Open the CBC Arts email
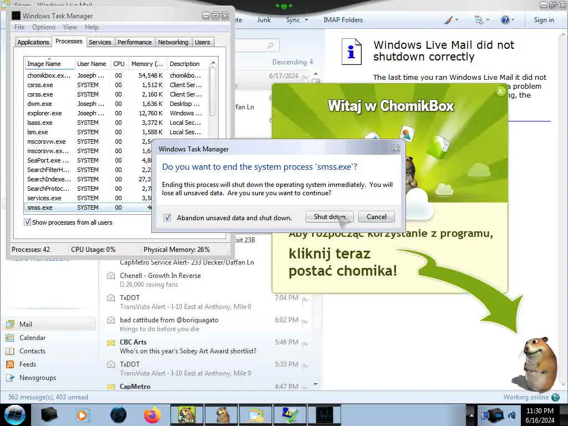This screenshot has width=568, height=426. coord(206,346)
